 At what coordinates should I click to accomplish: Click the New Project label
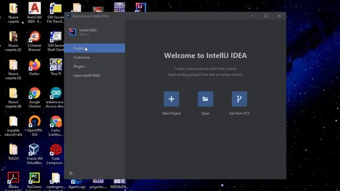171,113
